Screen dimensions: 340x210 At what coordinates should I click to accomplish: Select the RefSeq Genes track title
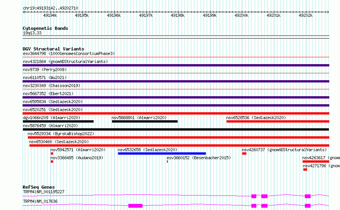[x=39, y=187]
